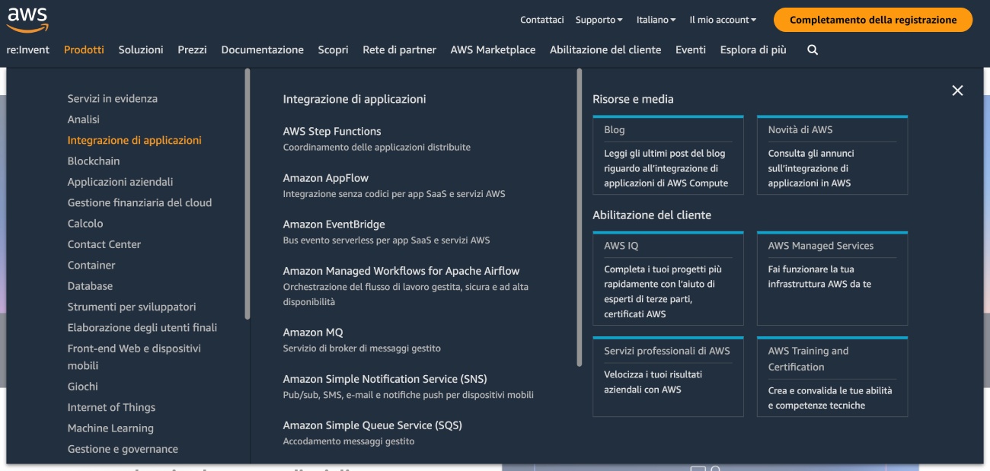Open the Eventi menu
The width and height of the screenshot is (990, 471).
coord(691,49)
